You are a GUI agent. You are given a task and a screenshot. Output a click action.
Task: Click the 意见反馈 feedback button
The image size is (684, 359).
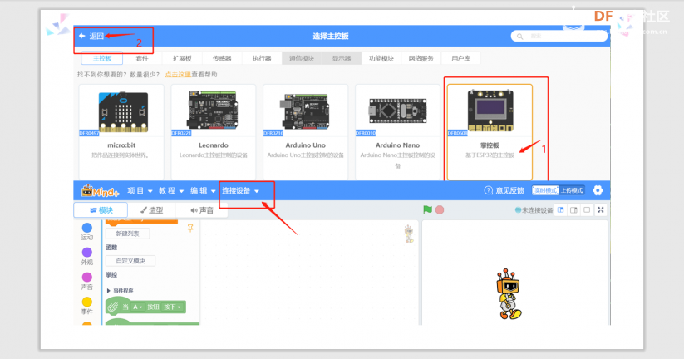tap(504, 190)
